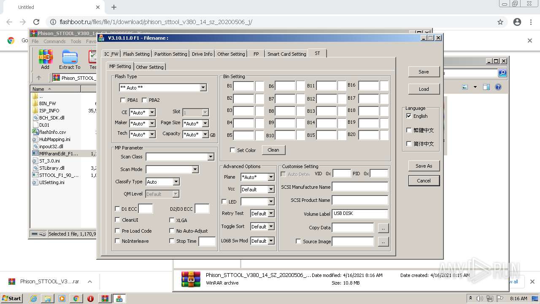
Task: Enable the No Auto-Adjust checkbox
Action: click(x=172, y=231)
